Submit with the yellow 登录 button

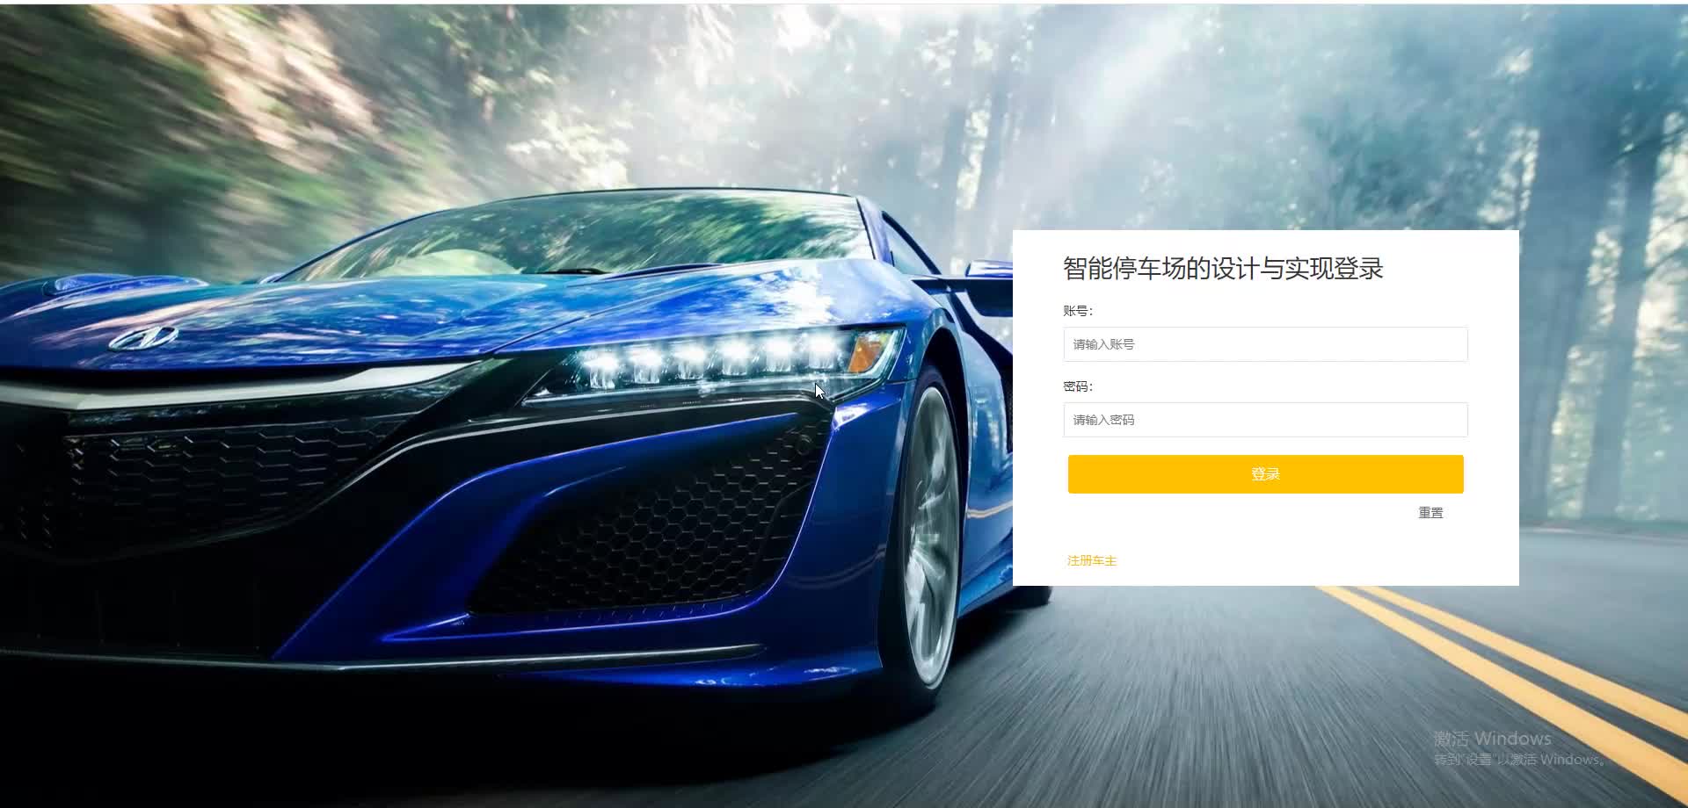point(1265,474)
